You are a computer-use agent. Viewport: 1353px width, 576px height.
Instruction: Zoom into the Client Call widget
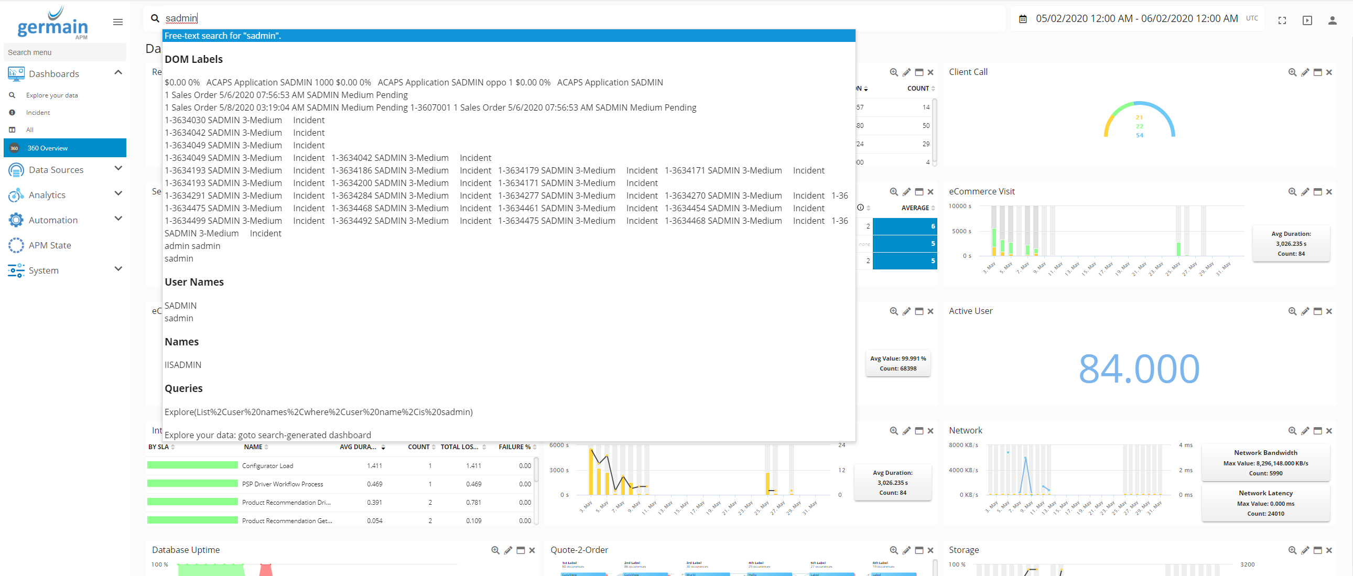[x=1292, y=72]
